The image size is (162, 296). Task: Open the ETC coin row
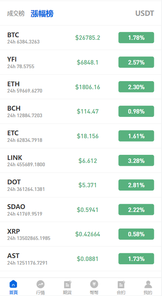(81, 136)
